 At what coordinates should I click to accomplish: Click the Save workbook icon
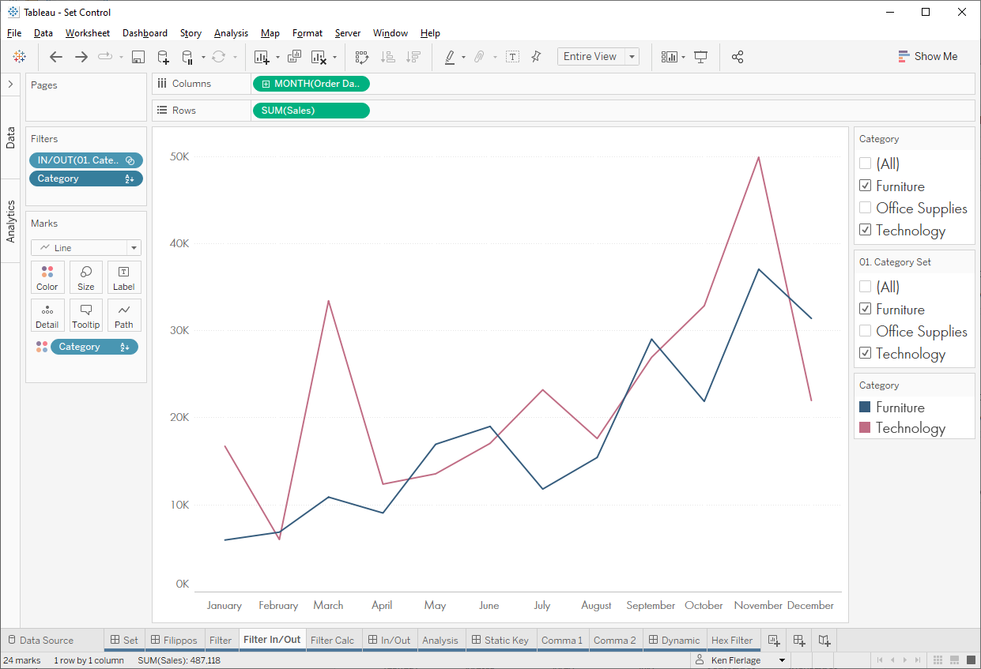tap(138, 57)
